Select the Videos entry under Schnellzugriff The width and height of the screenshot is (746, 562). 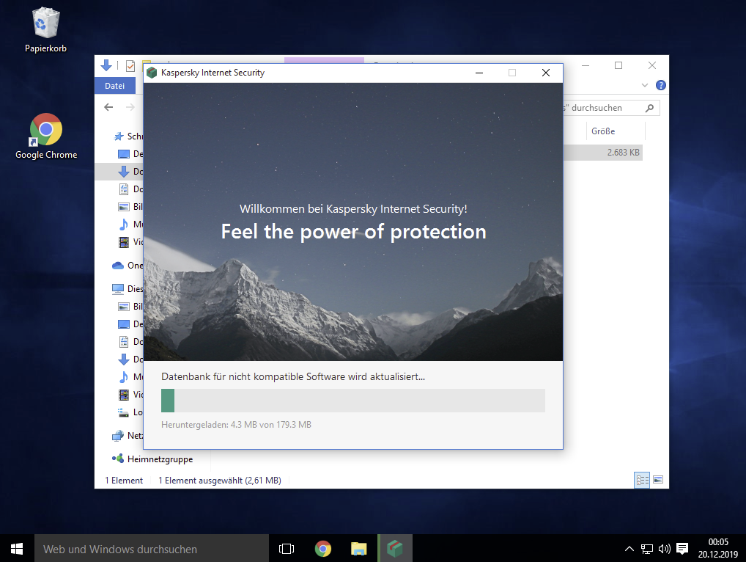tap(130, 242)
